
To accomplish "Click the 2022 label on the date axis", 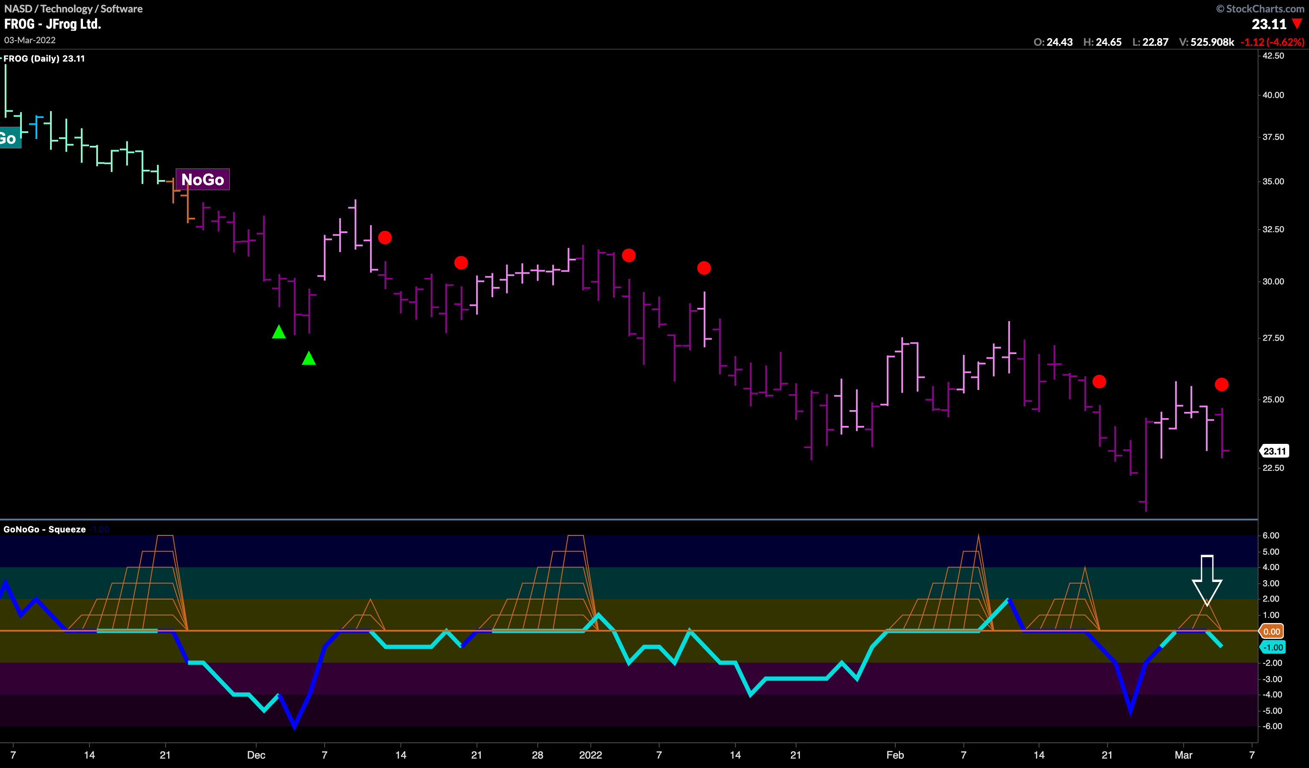I will (591, 755).
